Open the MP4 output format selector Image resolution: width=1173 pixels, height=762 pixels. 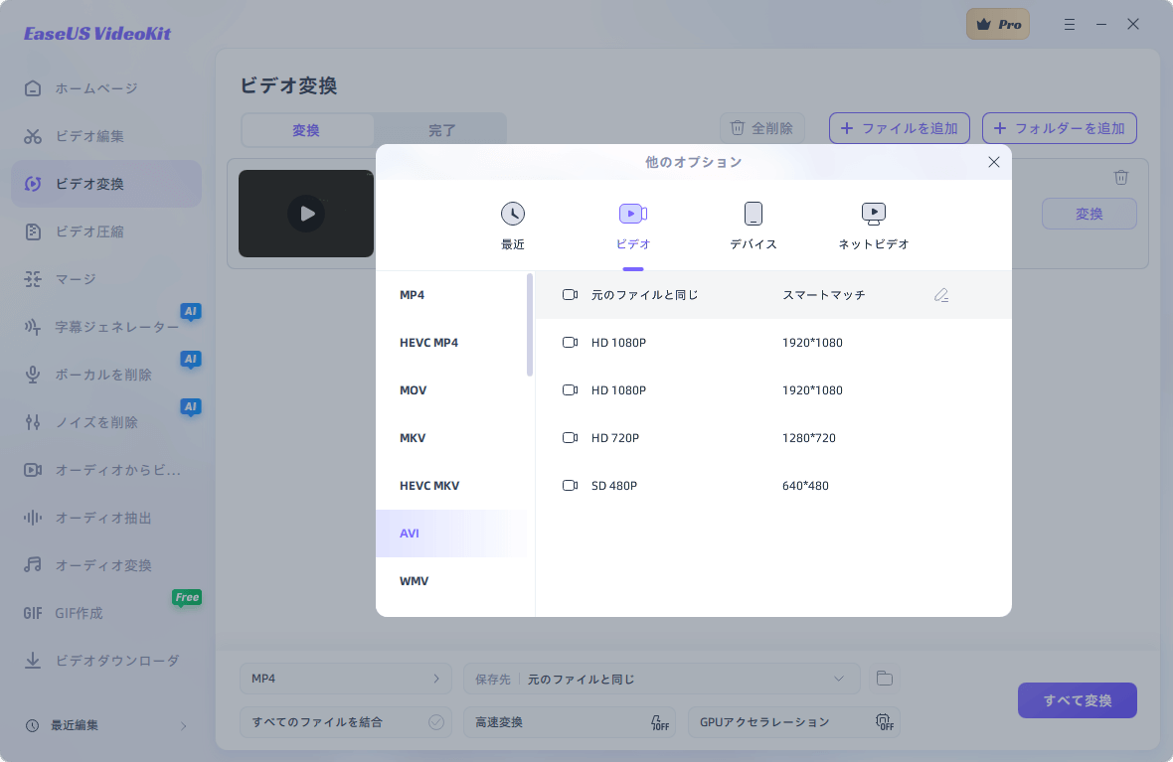pos(346,679)
